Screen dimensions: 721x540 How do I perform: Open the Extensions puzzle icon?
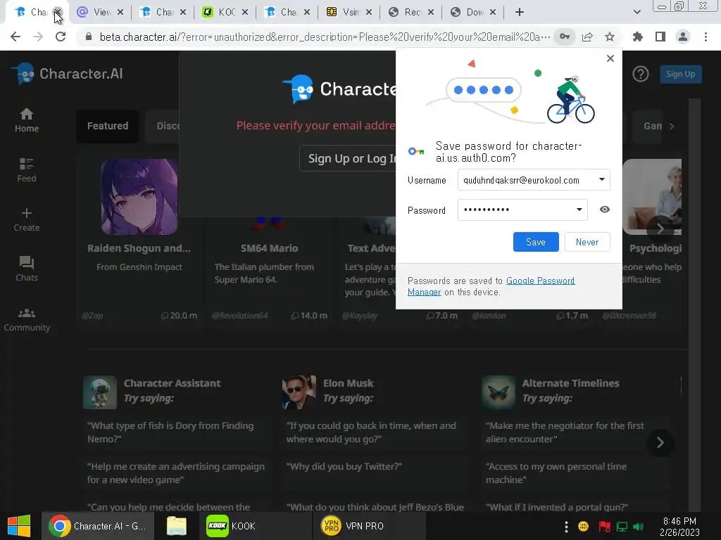(x=638, y=37)
